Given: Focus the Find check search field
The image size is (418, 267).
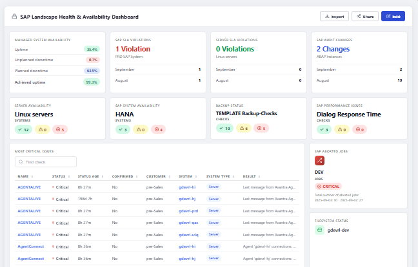Looking at the screenshot, I should 46,161.
